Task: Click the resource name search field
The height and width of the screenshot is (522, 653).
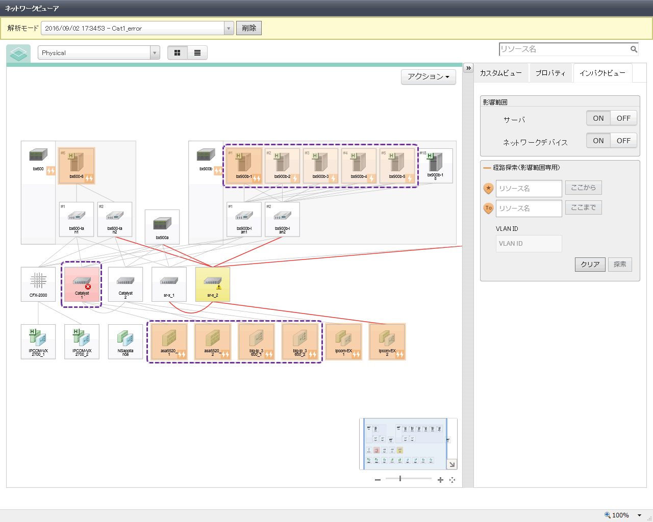Action: pos(564,49)
